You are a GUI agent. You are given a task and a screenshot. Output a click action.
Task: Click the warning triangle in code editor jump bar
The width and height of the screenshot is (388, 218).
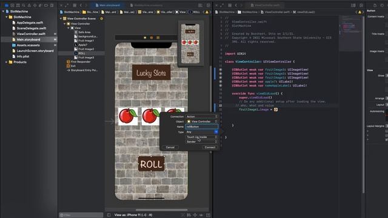[360, 12]
